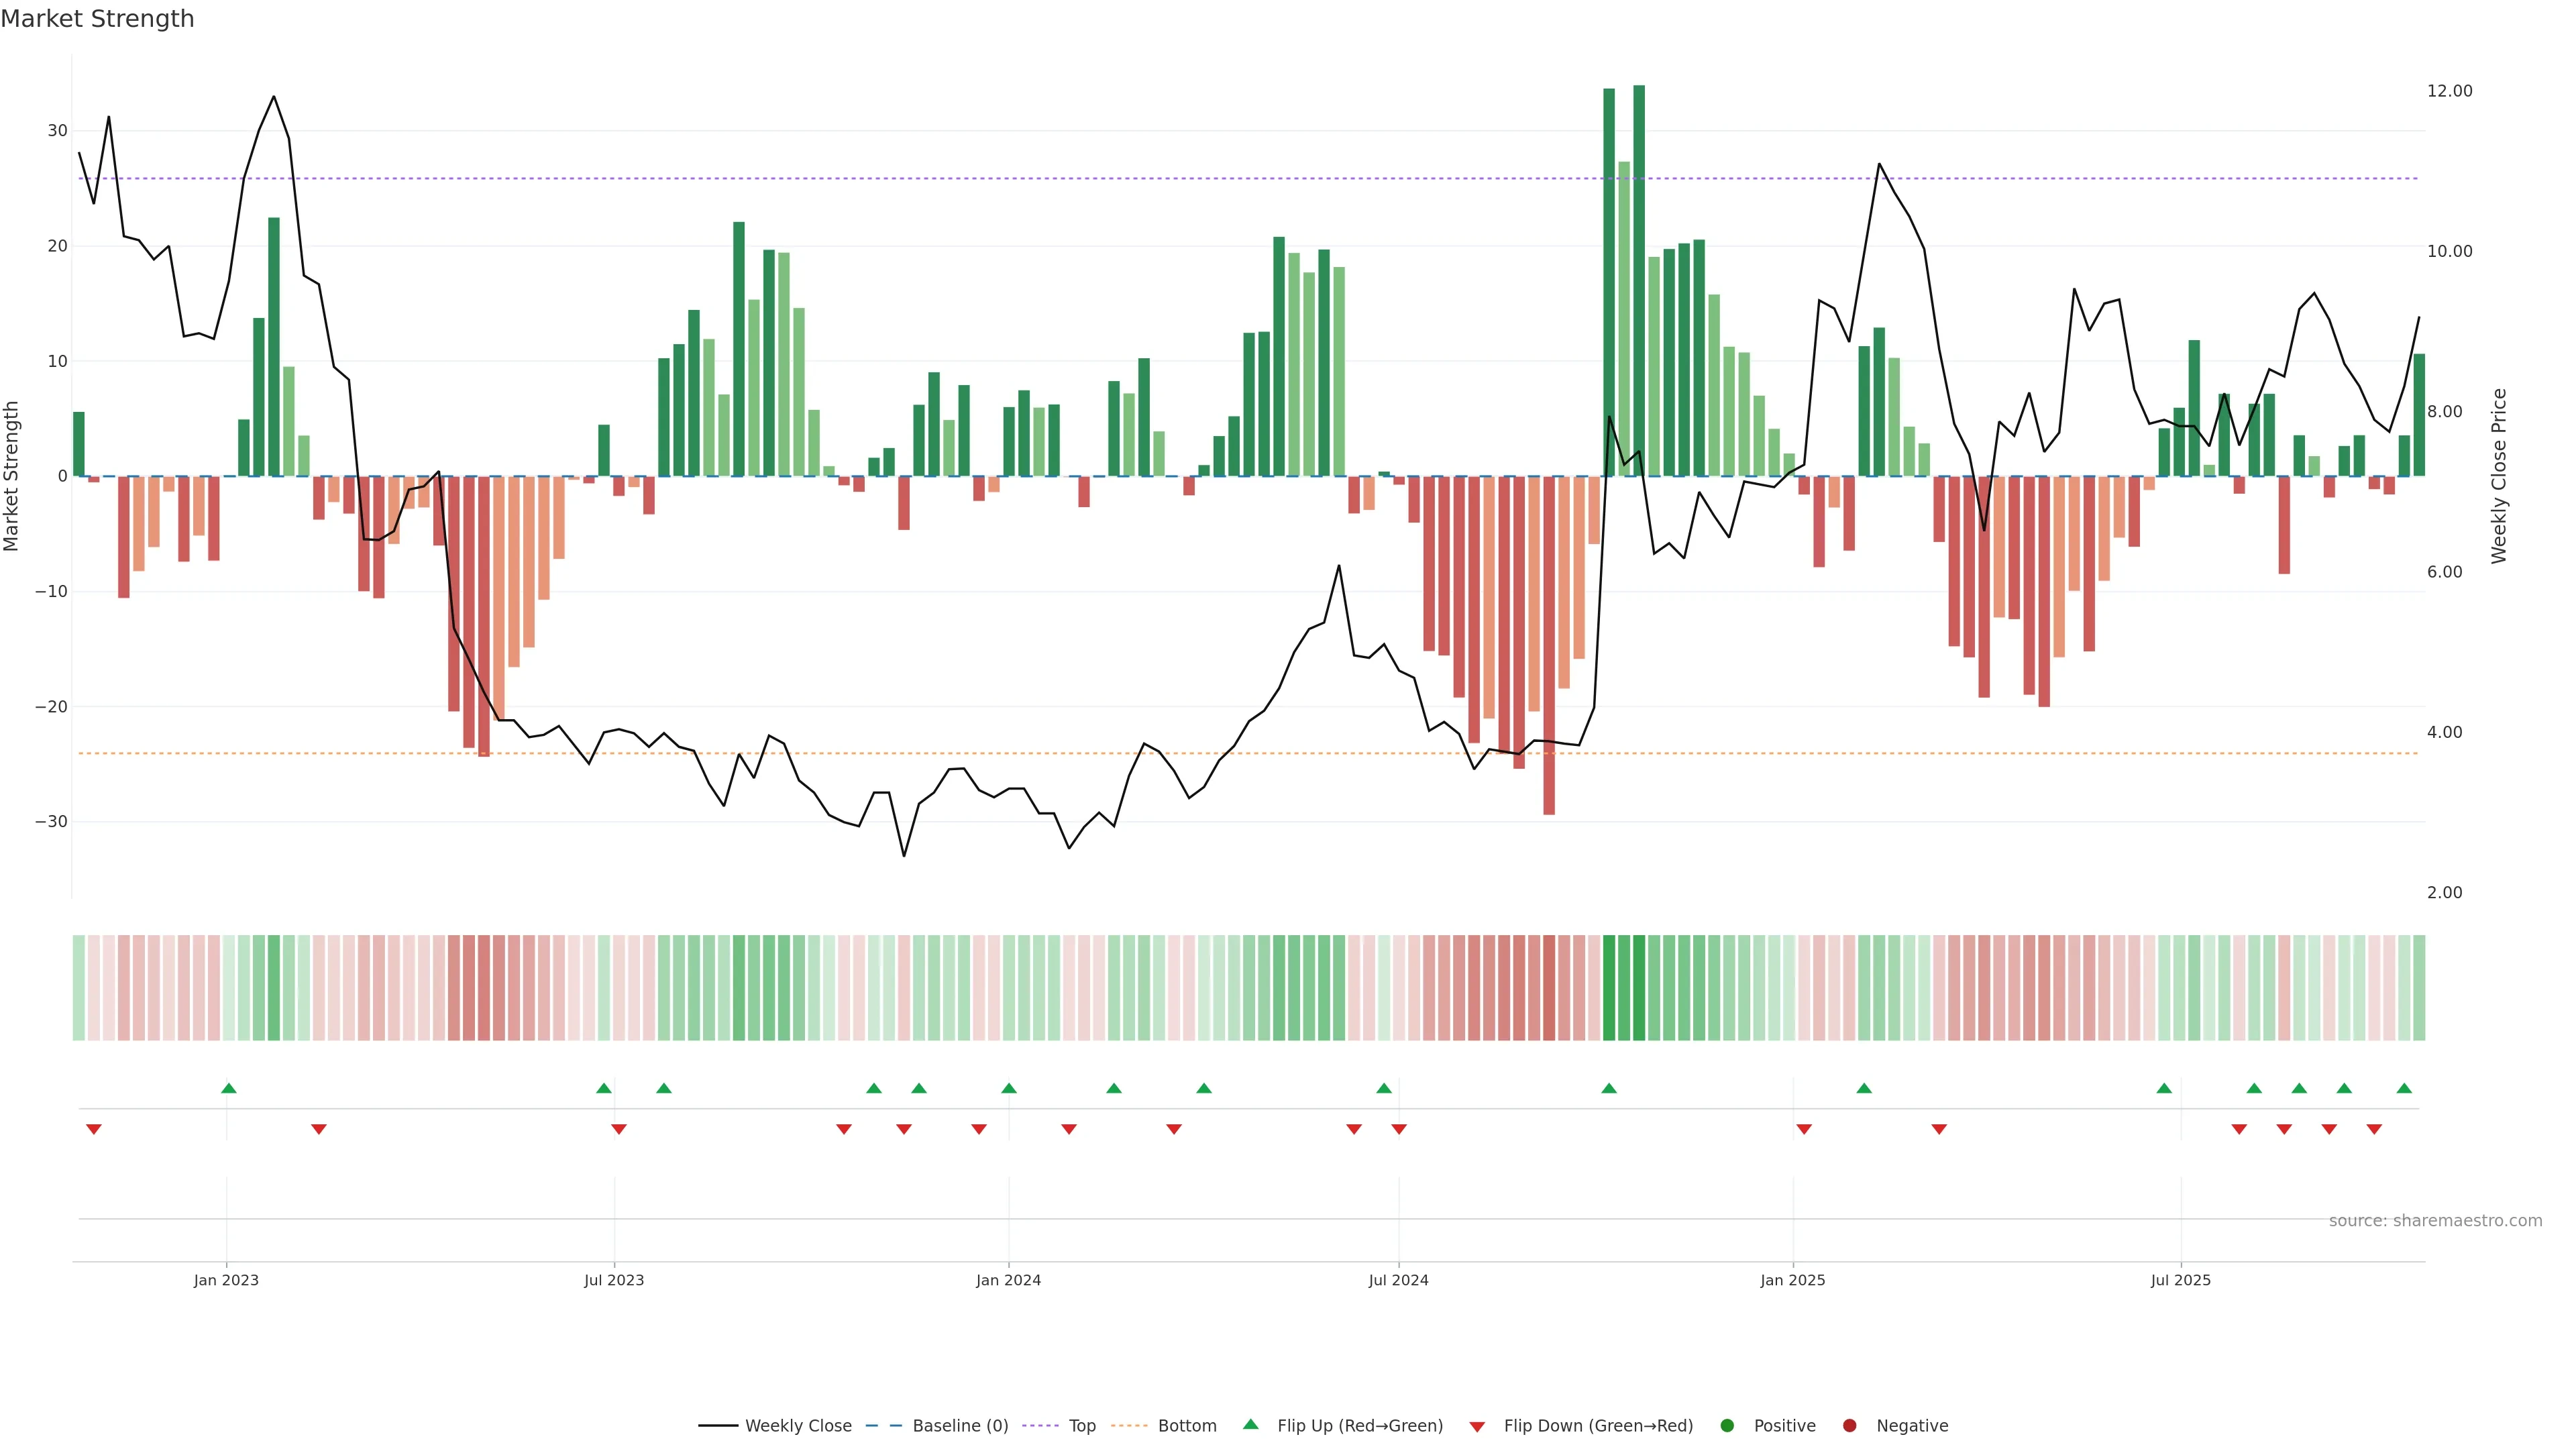The image size is (2576, 1449).
Task: Click the Market Strength chart title
Action: click(x=97, y=19)
